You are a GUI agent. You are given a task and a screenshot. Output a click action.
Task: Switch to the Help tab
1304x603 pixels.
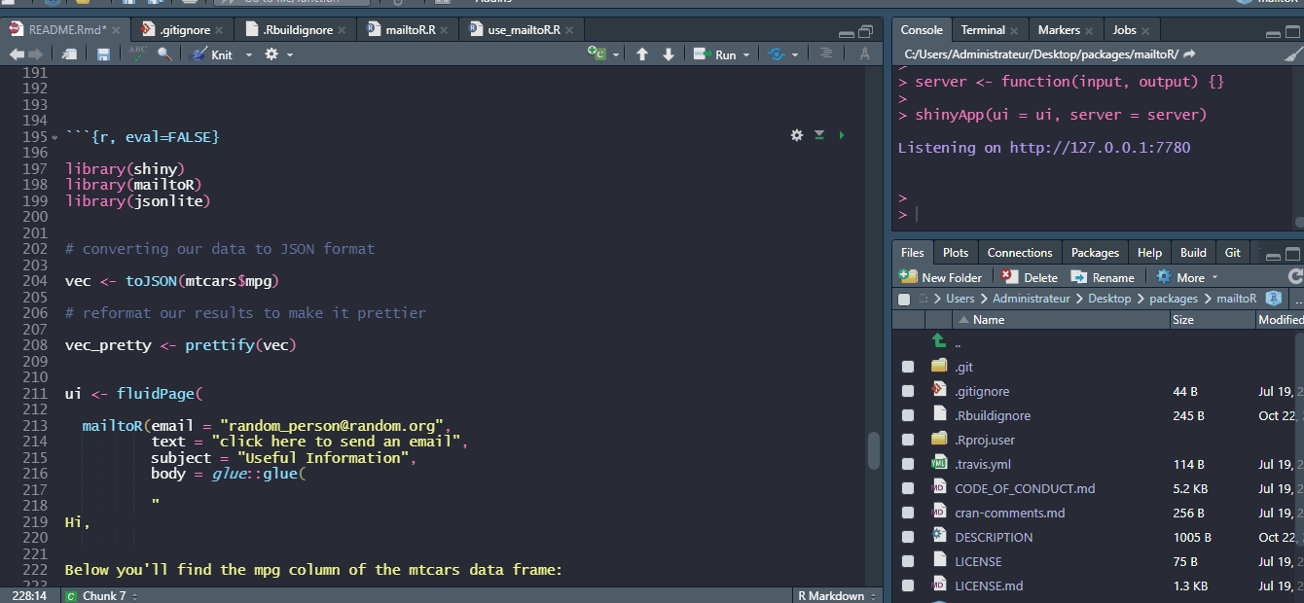pos(1149,252)
